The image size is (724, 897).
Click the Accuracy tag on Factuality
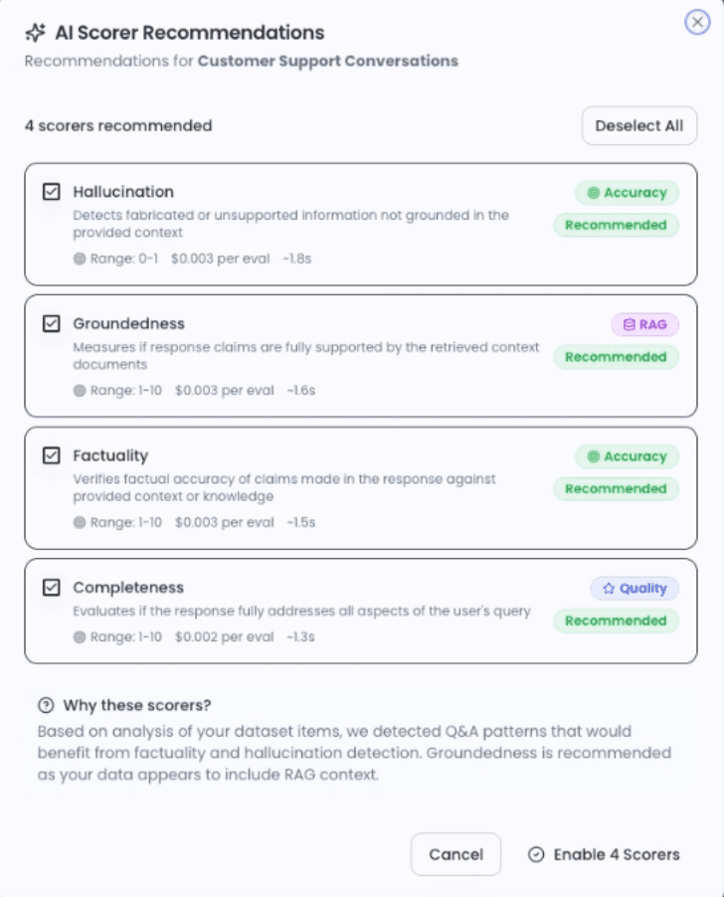pos(627,456)
